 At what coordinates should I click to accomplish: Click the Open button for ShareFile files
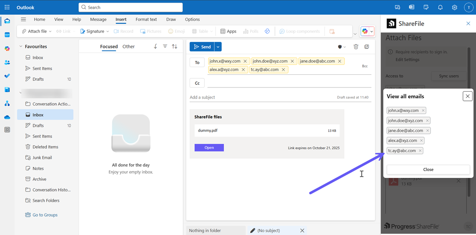209,148
